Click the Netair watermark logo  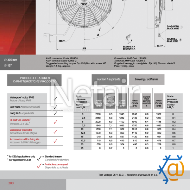95,94
